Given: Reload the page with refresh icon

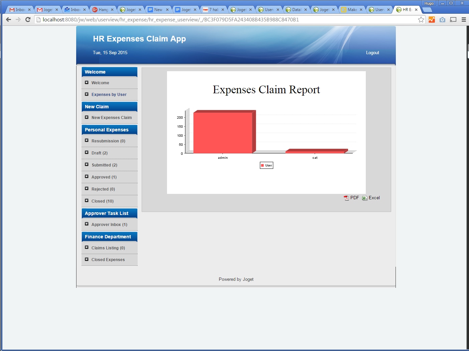Looking at the screenshot, I should [x=28, y=20].
